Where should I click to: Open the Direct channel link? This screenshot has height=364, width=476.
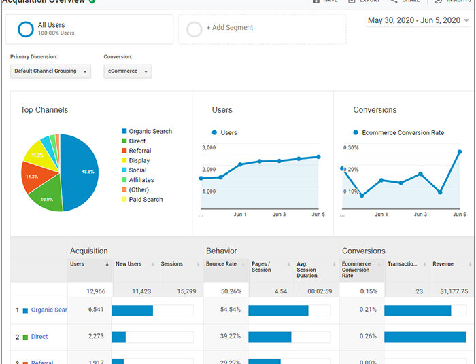[x=39, y=336]
